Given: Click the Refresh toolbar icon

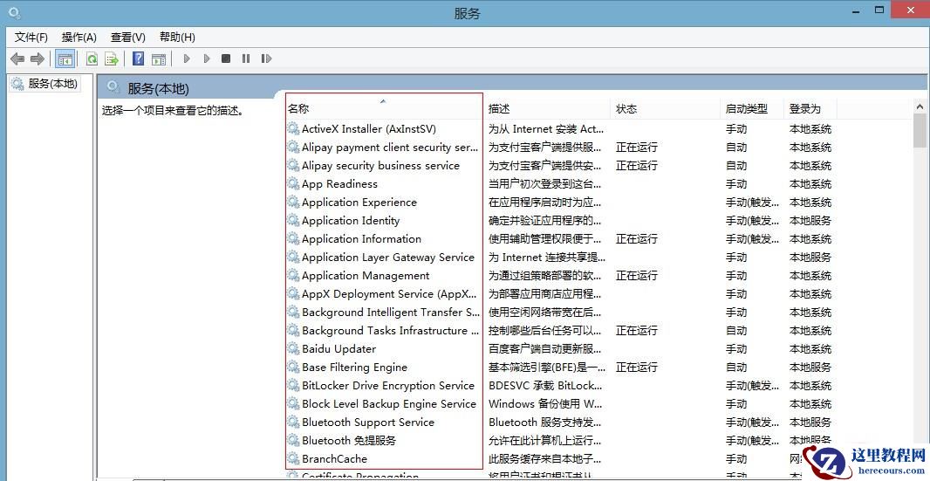Looking at the screenshot, I should 92,58.
